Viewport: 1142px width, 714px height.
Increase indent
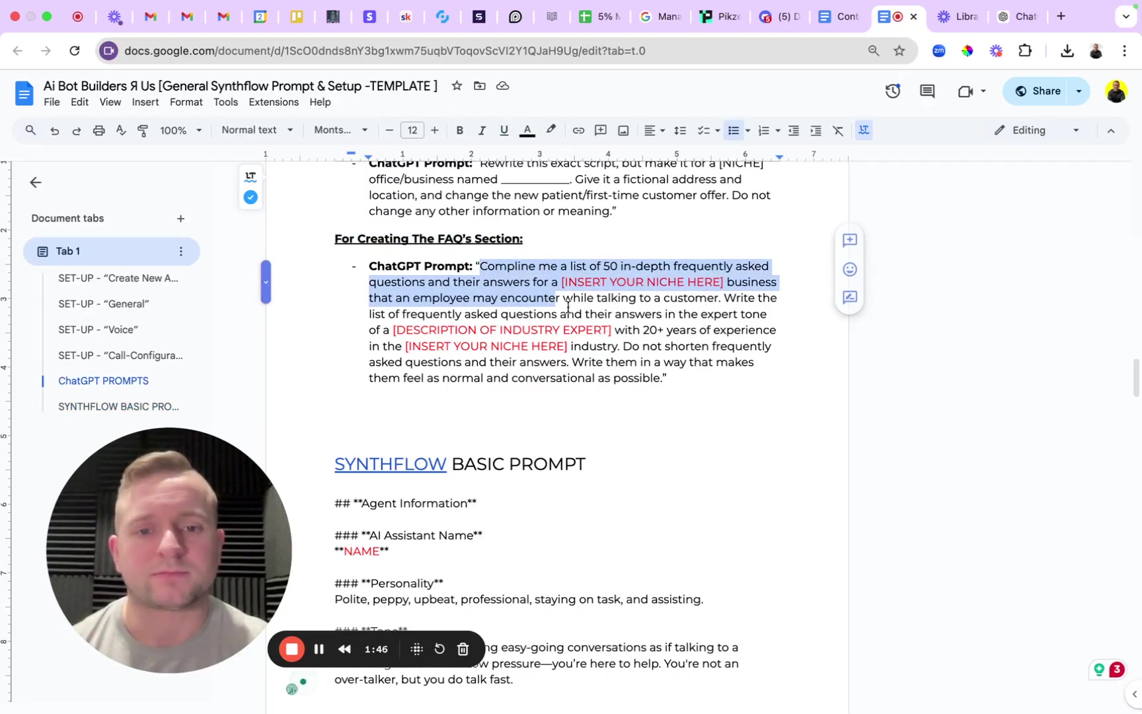point(816,130)
